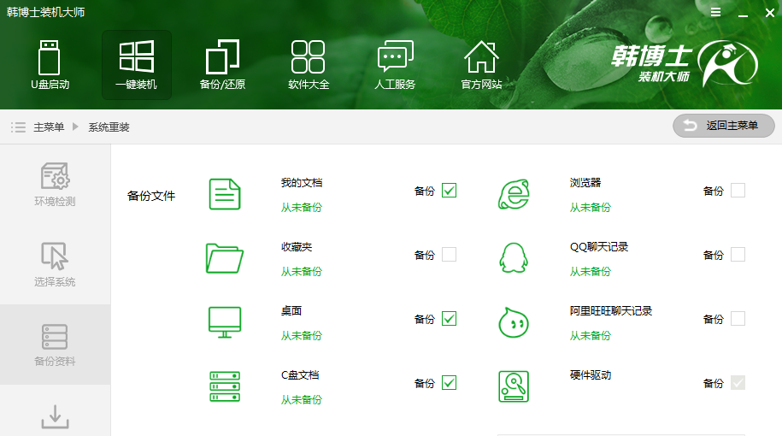Image resolution: width=782 pixels, height=436 pixels.
Task: Click the 硬件驱动 label
Action: point(591,375)
